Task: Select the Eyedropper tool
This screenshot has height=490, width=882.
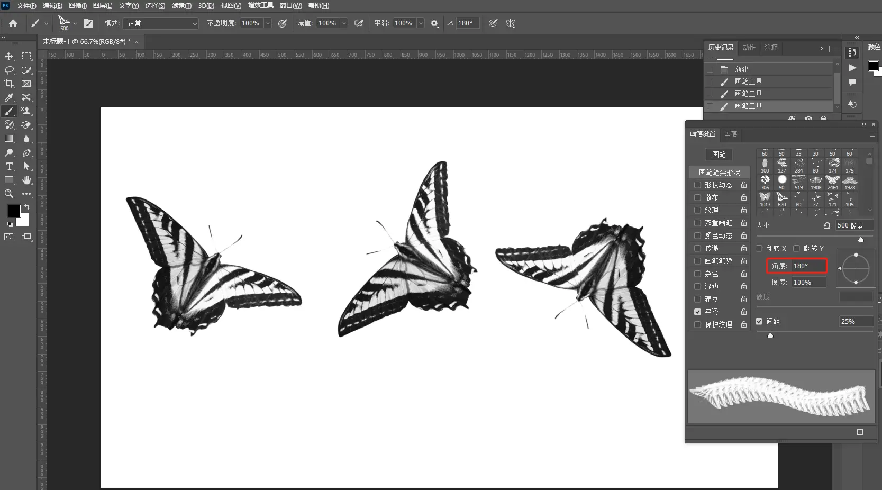Action: pyautogui.click(x=9, y=97)
